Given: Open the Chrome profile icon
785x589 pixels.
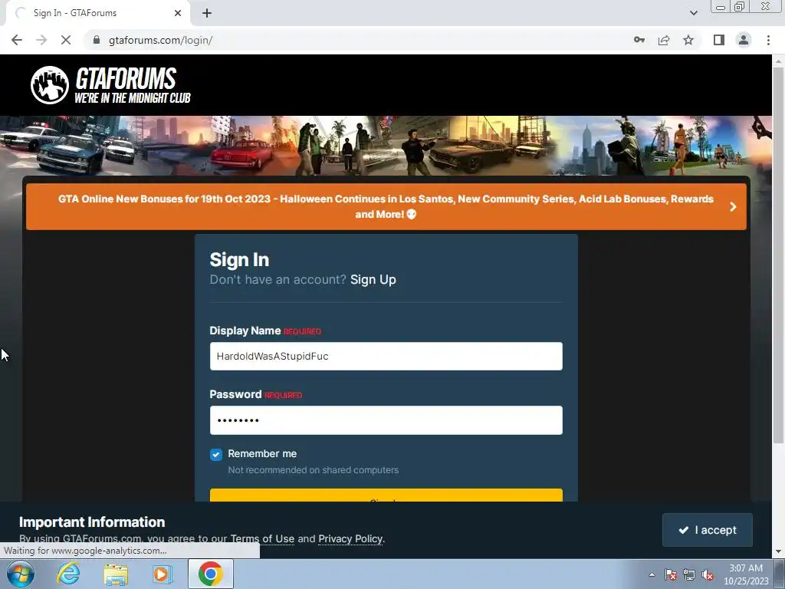Looking at the screenshot, I should pos(744,40).
